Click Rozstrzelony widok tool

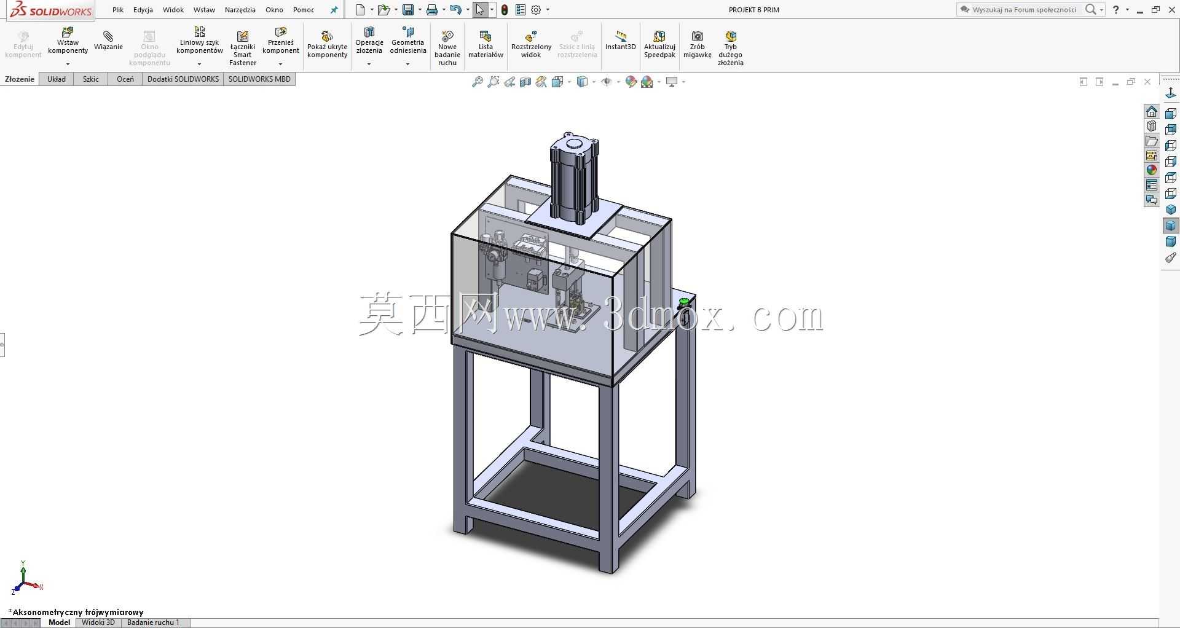tap(531, 45)
